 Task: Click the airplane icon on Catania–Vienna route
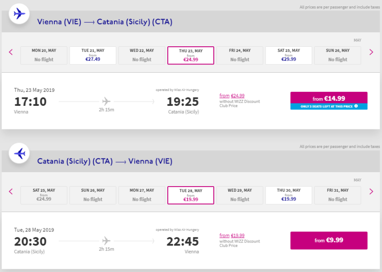(106, 240)
